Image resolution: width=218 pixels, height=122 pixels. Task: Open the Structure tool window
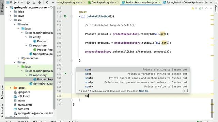[2, 92]
